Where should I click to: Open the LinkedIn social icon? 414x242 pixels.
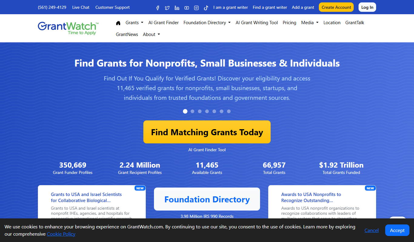click(177, 8)
